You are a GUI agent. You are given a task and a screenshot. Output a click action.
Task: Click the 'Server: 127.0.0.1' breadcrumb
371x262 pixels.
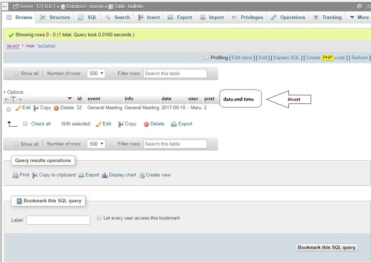tap(38, 6)
